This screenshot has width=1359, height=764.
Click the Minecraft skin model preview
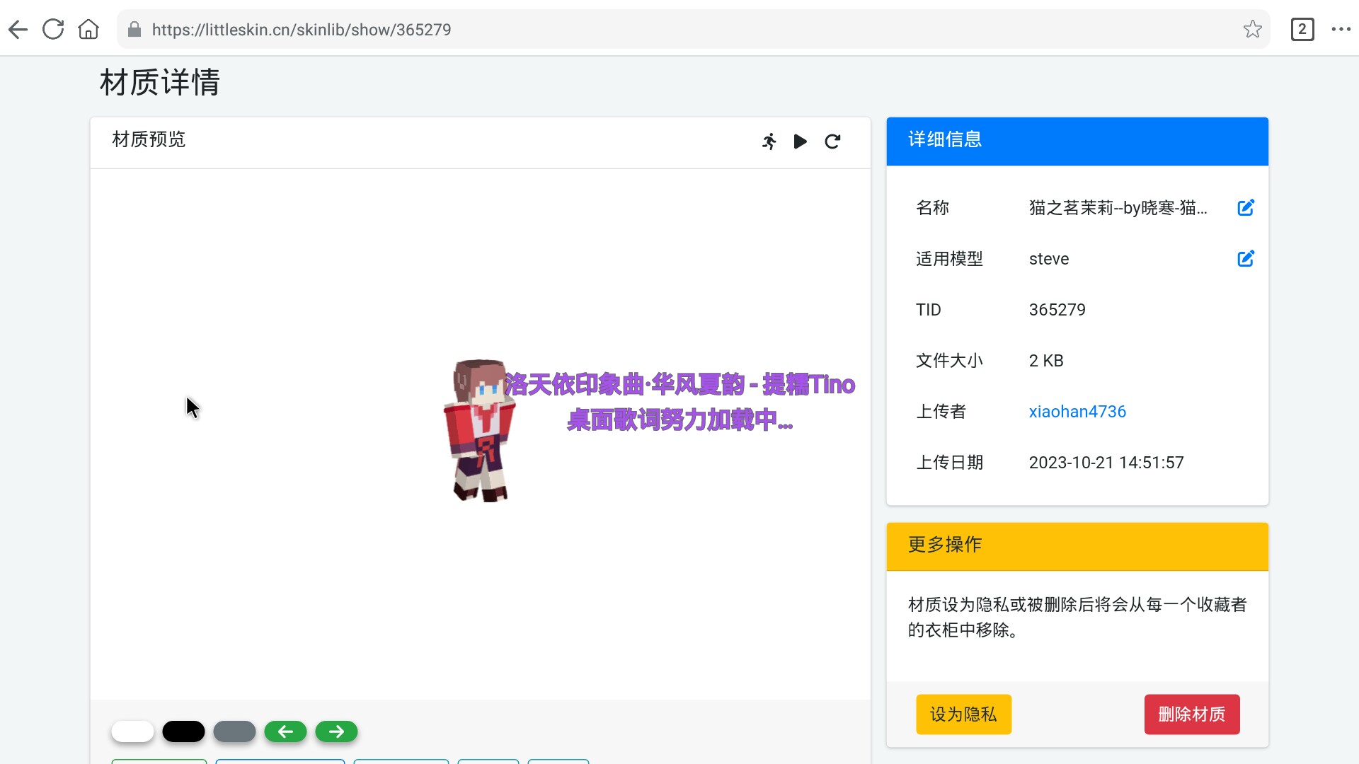480,430
